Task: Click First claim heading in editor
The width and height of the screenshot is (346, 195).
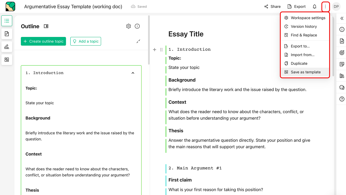Action: coord(180,180)
